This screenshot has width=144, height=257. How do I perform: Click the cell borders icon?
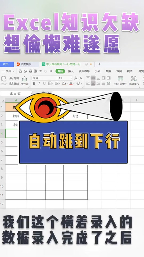coord(50,83)
